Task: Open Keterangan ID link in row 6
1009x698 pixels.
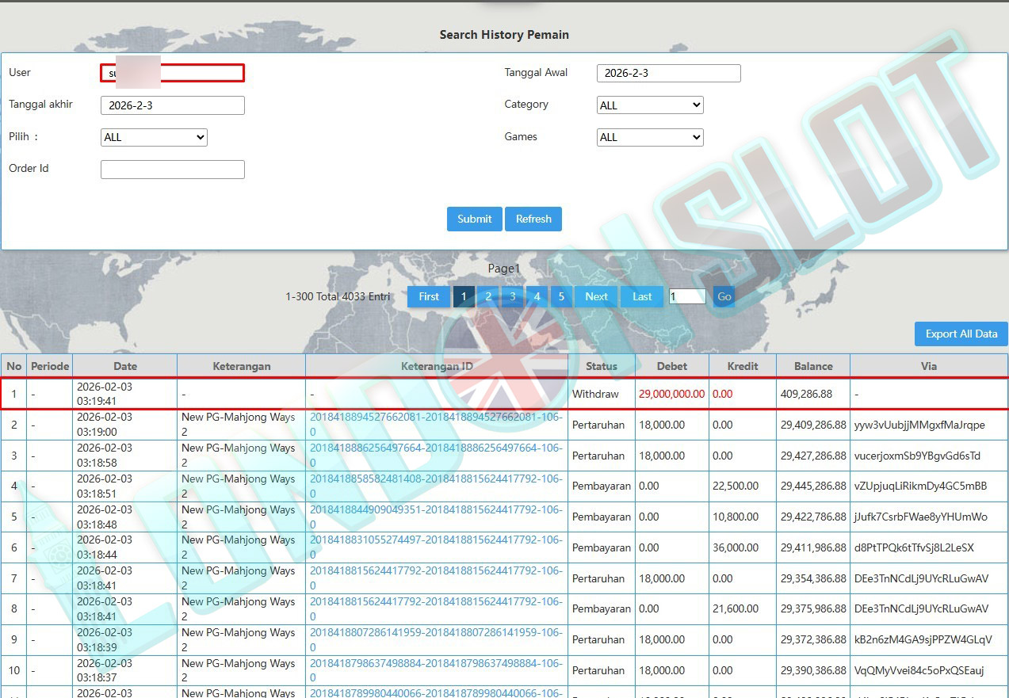Action: (435, 540)
